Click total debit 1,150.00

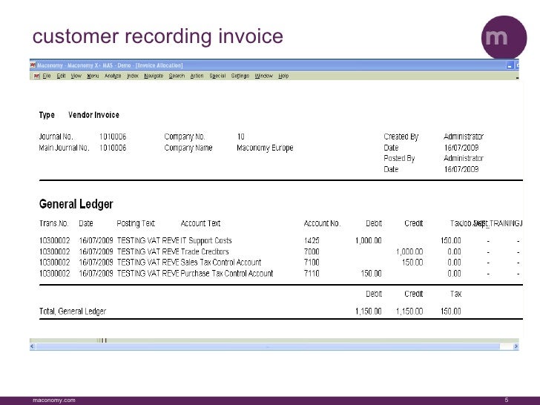pyautogui.click(x=368, y=312)
